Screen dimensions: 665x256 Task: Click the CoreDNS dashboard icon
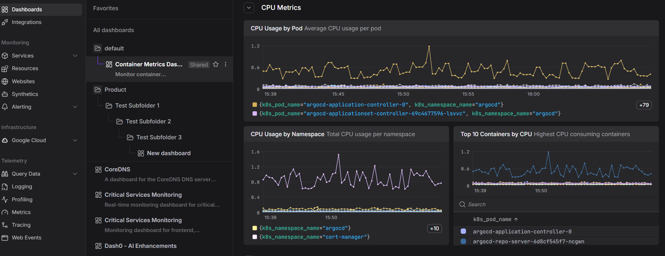click(98, 170)
